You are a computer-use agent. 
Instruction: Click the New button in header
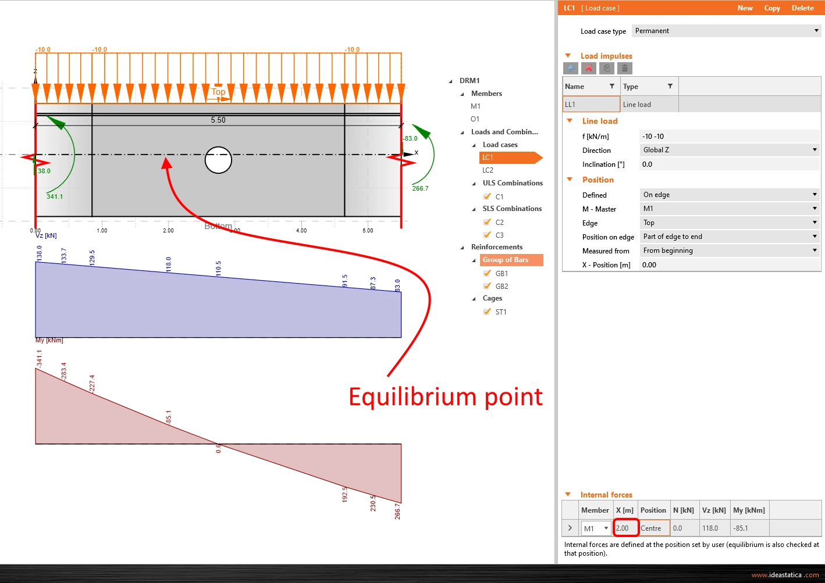[745, 8]
